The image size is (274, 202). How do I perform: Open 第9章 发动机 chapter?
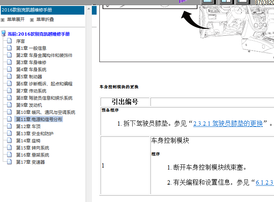point(29,105)
